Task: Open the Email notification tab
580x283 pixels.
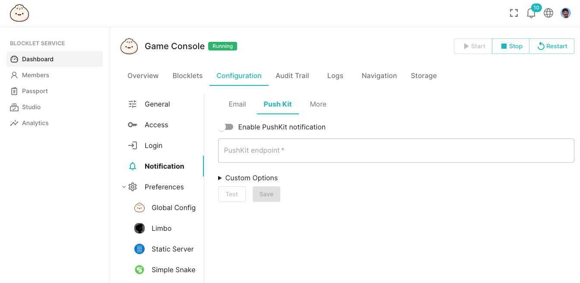Action: [237, 104]
